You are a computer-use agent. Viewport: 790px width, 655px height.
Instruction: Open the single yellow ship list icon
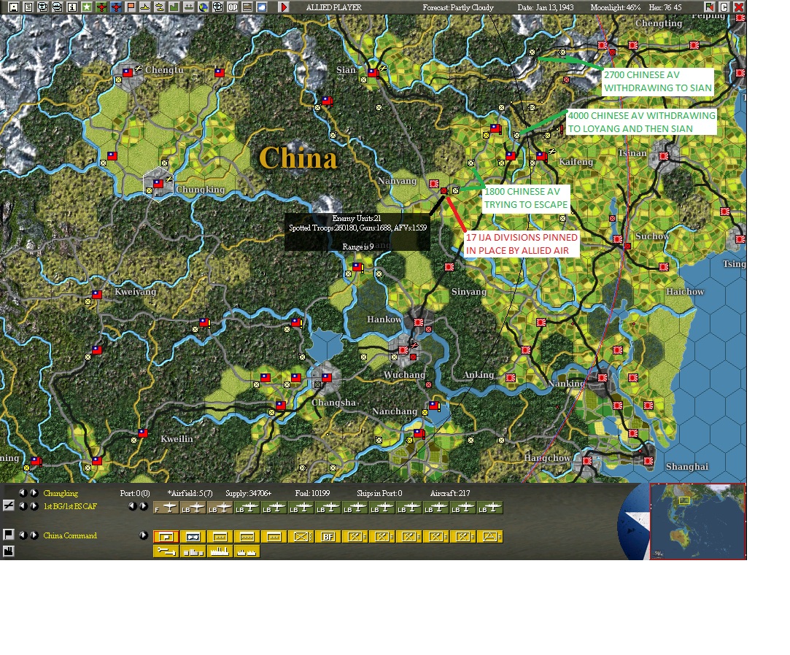coord(145,7)
